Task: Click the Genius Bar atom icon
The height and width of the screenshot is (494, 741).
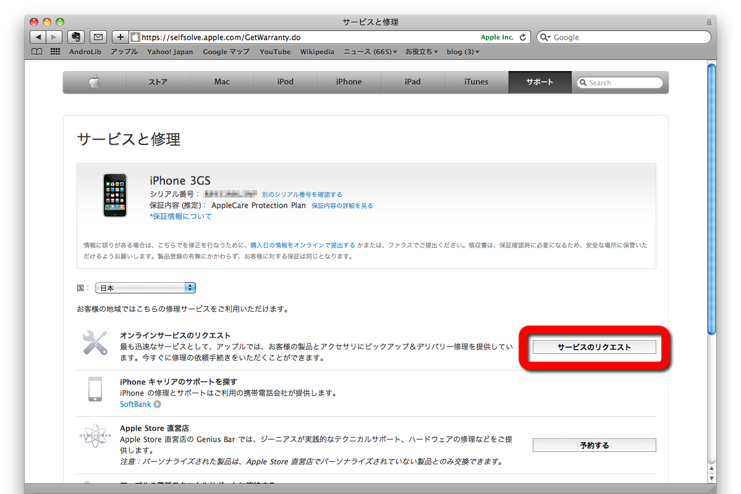Action: pos(95,435)
